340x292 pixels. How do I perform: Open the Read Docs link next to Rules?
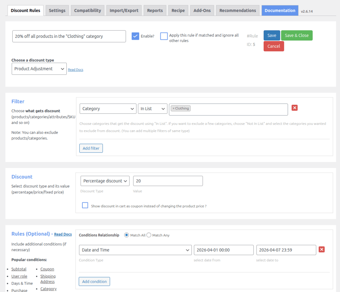click(63, 234)
